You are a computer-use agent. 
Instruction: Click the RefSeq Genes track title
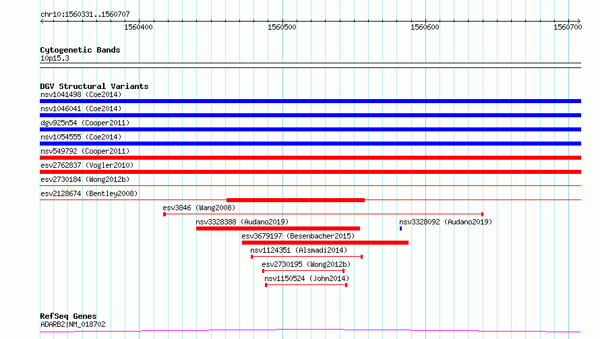[68, 317]
